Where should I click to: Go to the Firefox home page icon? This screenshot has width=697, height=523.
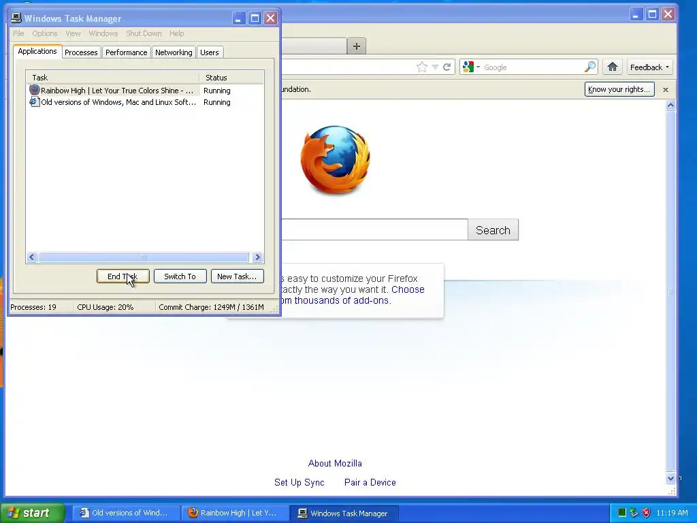tap(613, 67)
